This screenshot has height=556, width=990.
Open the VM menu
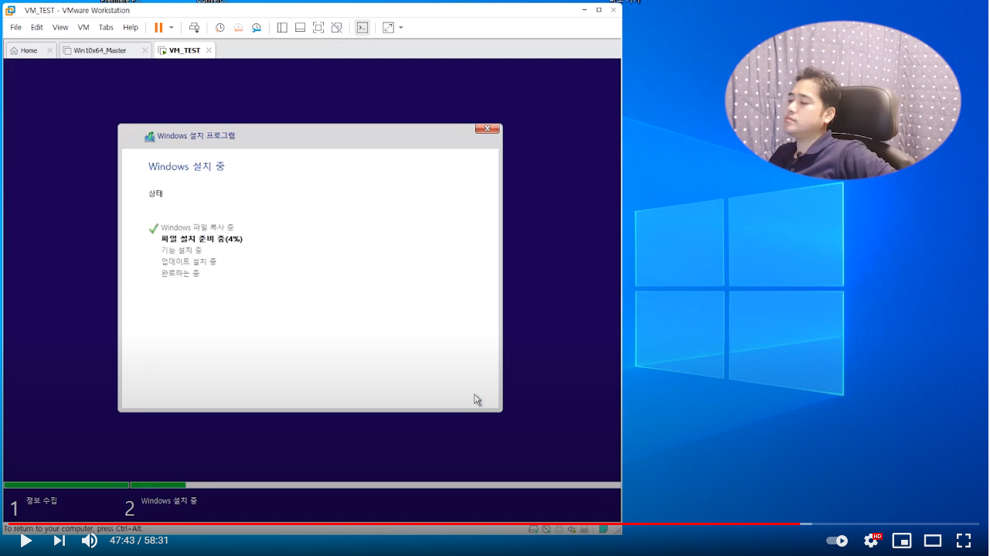coord(83,27)
